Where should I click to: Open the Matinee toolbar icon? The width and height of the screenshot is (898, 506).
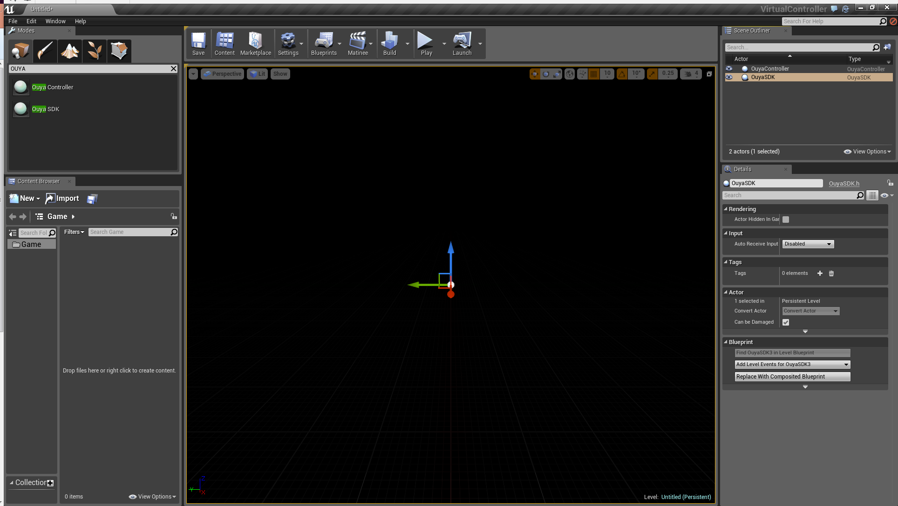(358, 44)
